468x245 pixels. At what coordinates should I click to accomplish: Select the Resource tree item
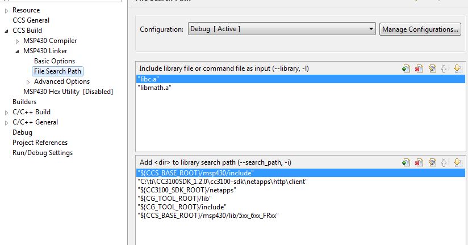tap(26, 10)
